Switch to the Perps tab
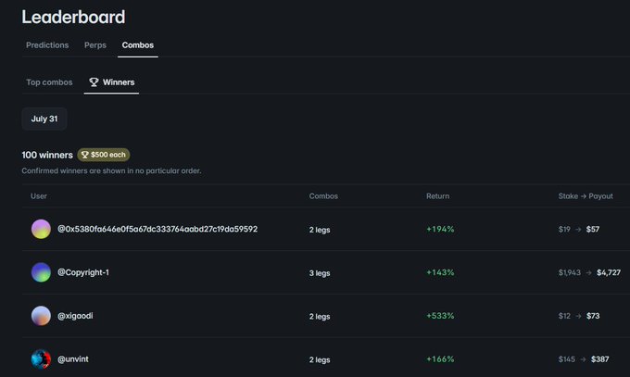630x377 pixels. click(95, 45)
